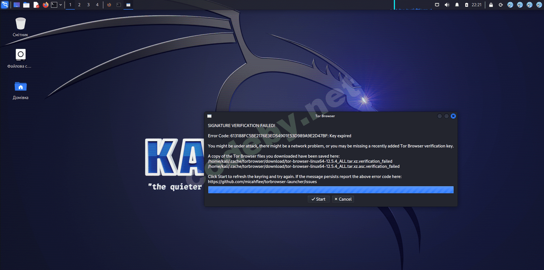This screenshot has height=270, width=544.
Task: Click the CPU graph monitor in panel
Action: [413, 5]
